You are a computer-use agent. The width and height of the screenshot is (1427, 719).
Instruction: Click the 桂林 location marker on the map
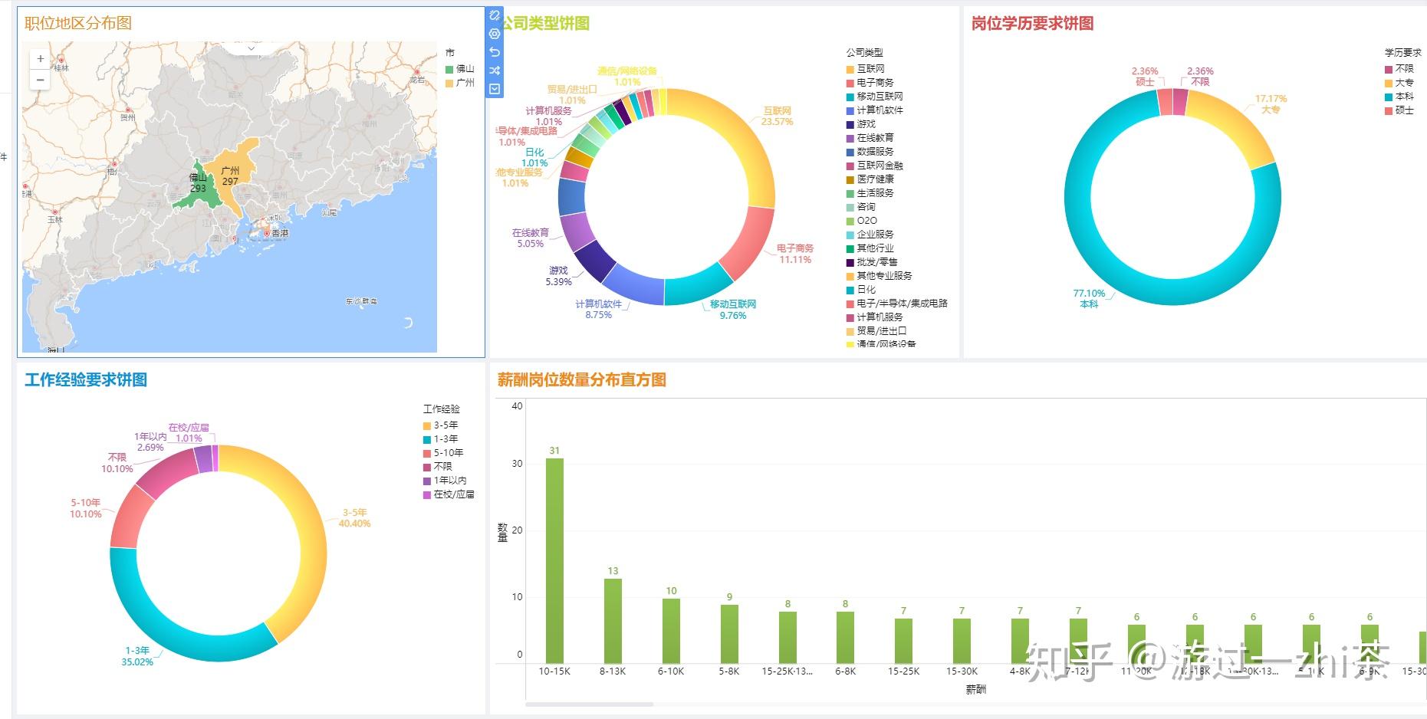pyautogui.click(x=61, y=59)
